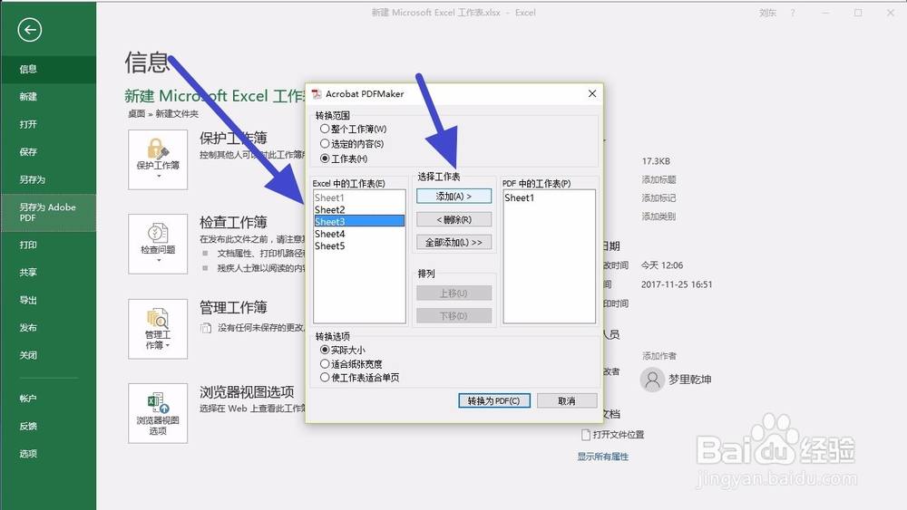Click the 桌面 breadcrumb path link

click(x=137, y=114)
